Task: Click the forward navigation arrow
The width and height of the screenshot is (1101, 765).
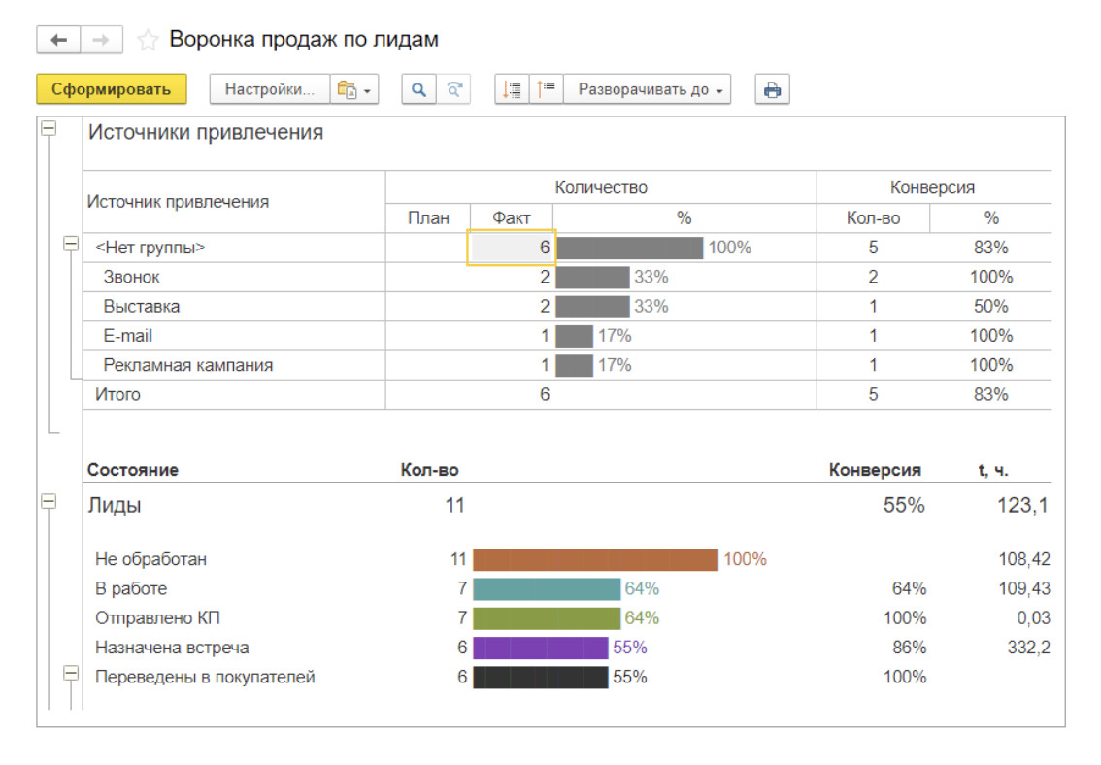Action: (100, 40)
